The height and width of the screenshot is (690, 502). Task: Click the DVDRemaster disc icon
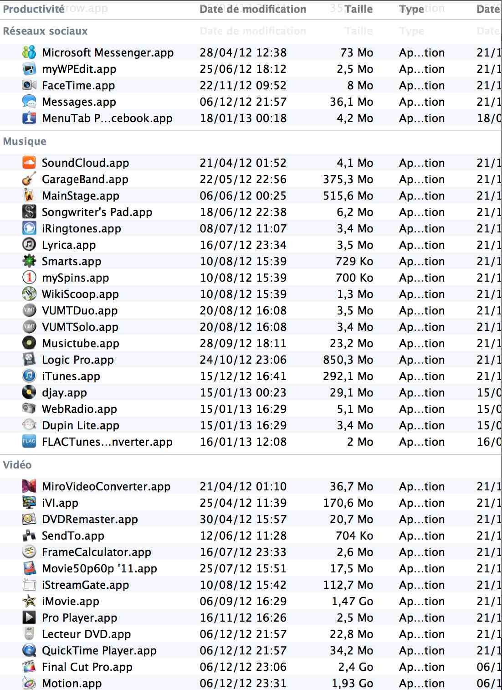tap(29, 519)
